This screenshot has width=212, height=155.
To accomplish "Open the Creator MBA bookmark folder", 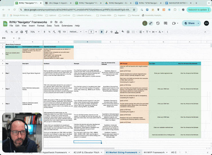I will coord(104,15).
